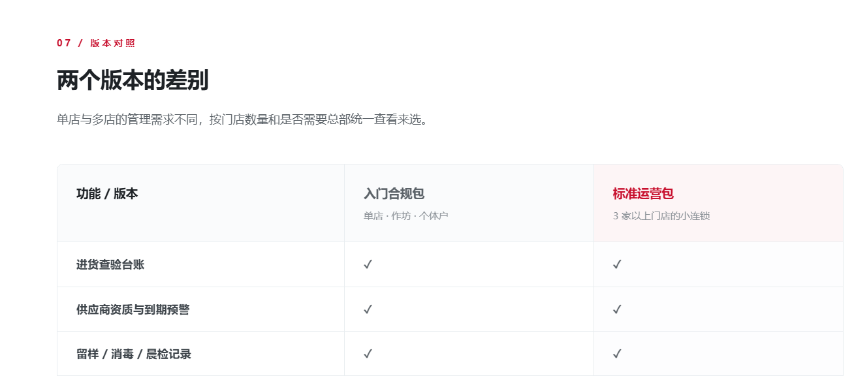
Task: Select 供应商资质与到期预警 checkmark in 标准运营包 column
Action: pos(617,309)
